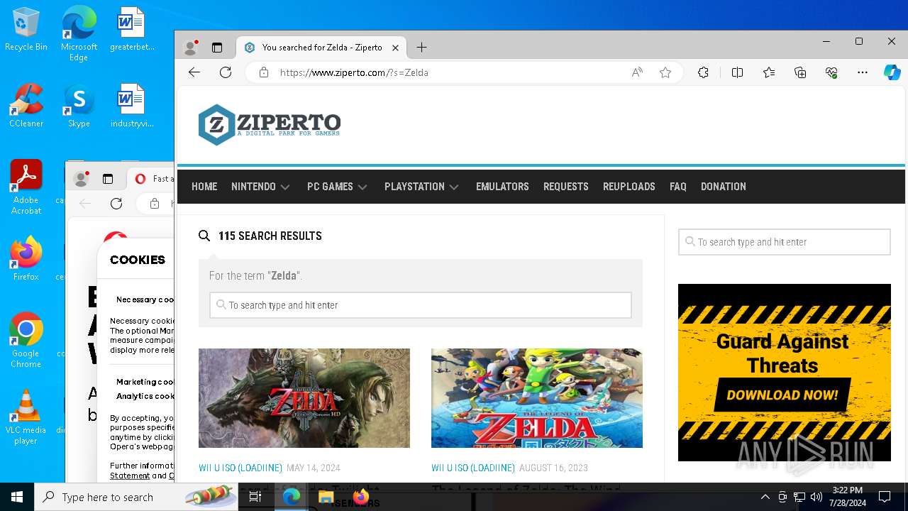This screenshot has width=908, height=511.
Task: Open Zelda Twilight Princess HD thumbnail
Action: 304,398
